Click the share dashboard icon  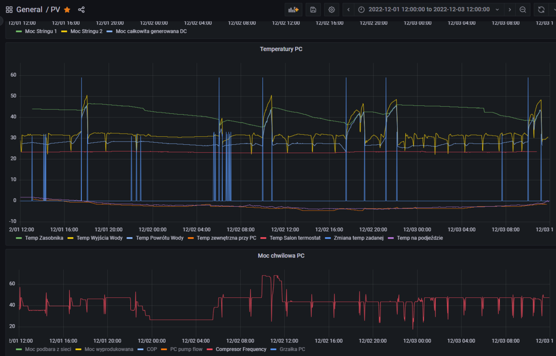[x=82, y=10]
